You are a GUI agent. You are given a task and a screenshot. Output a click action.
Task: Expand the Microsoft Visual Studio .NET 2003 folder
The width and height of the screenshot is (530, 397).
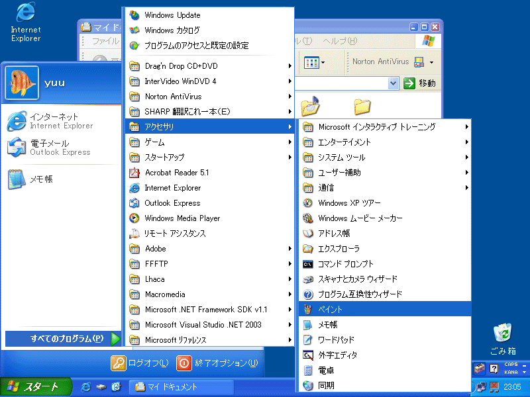(x=209, y=325)
